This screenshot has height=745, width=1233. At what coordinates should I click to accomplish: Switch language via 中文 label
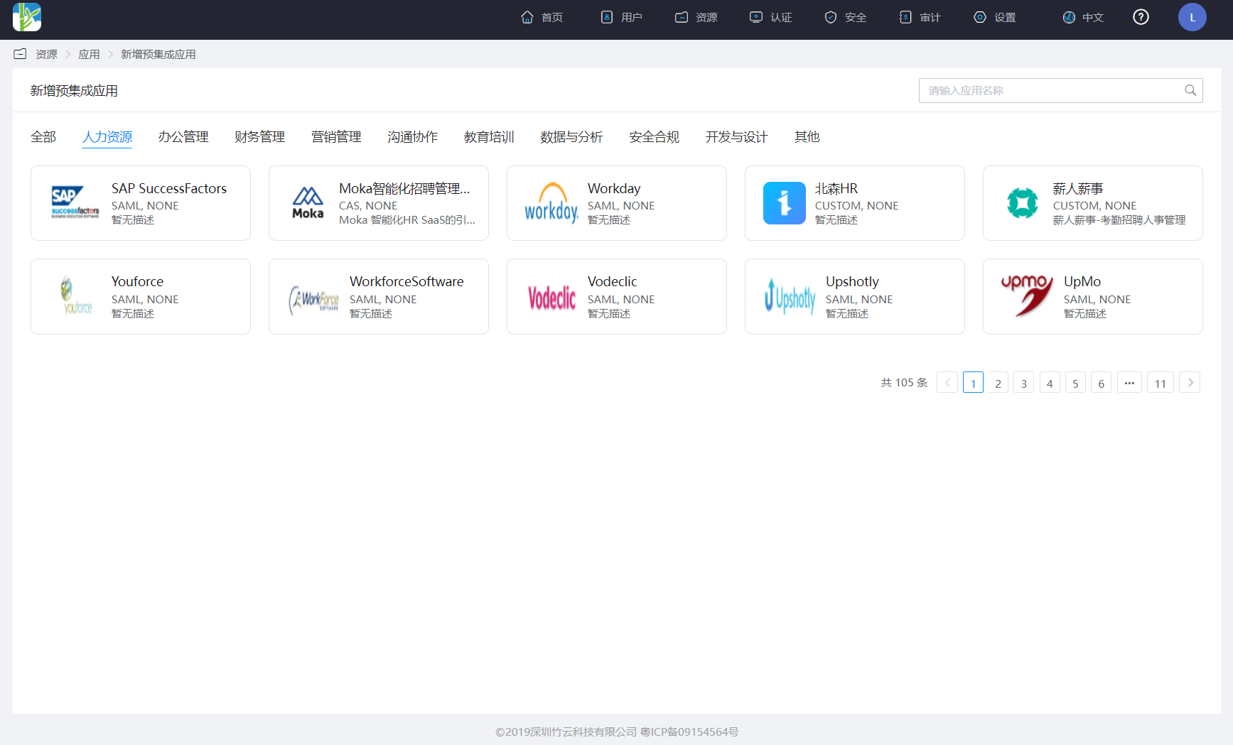click(1093, 18)
